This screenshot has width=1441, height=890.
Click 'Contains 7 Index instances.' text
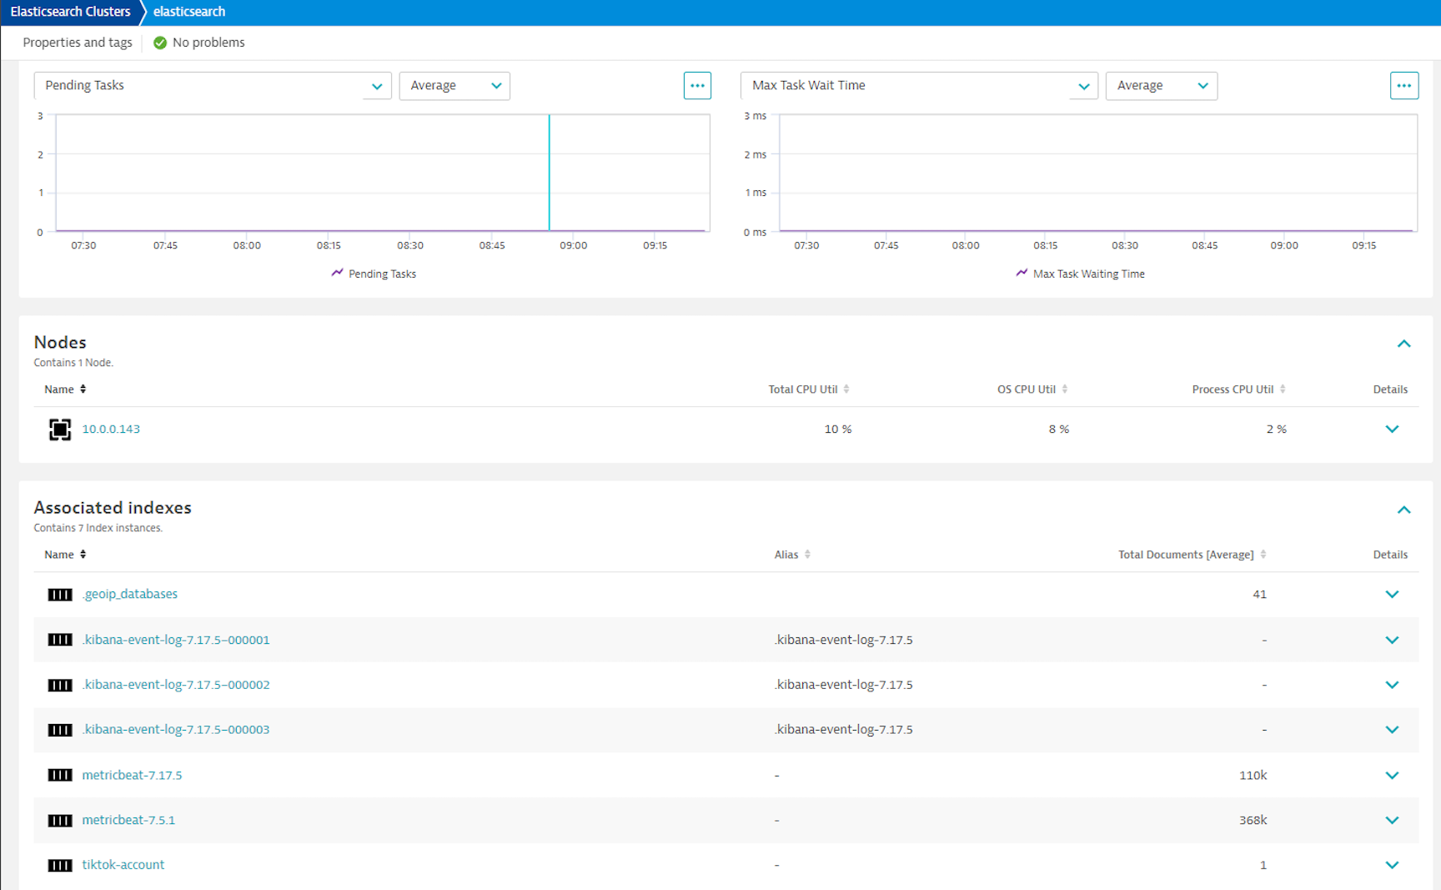point(98,528)
